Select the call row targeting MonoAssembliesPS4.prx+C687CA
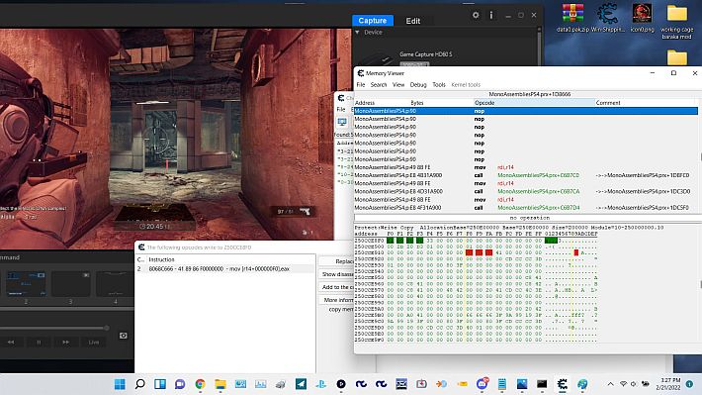Image resolution: width=702 pixels, height=395 pixels. (x=526, y=191)
